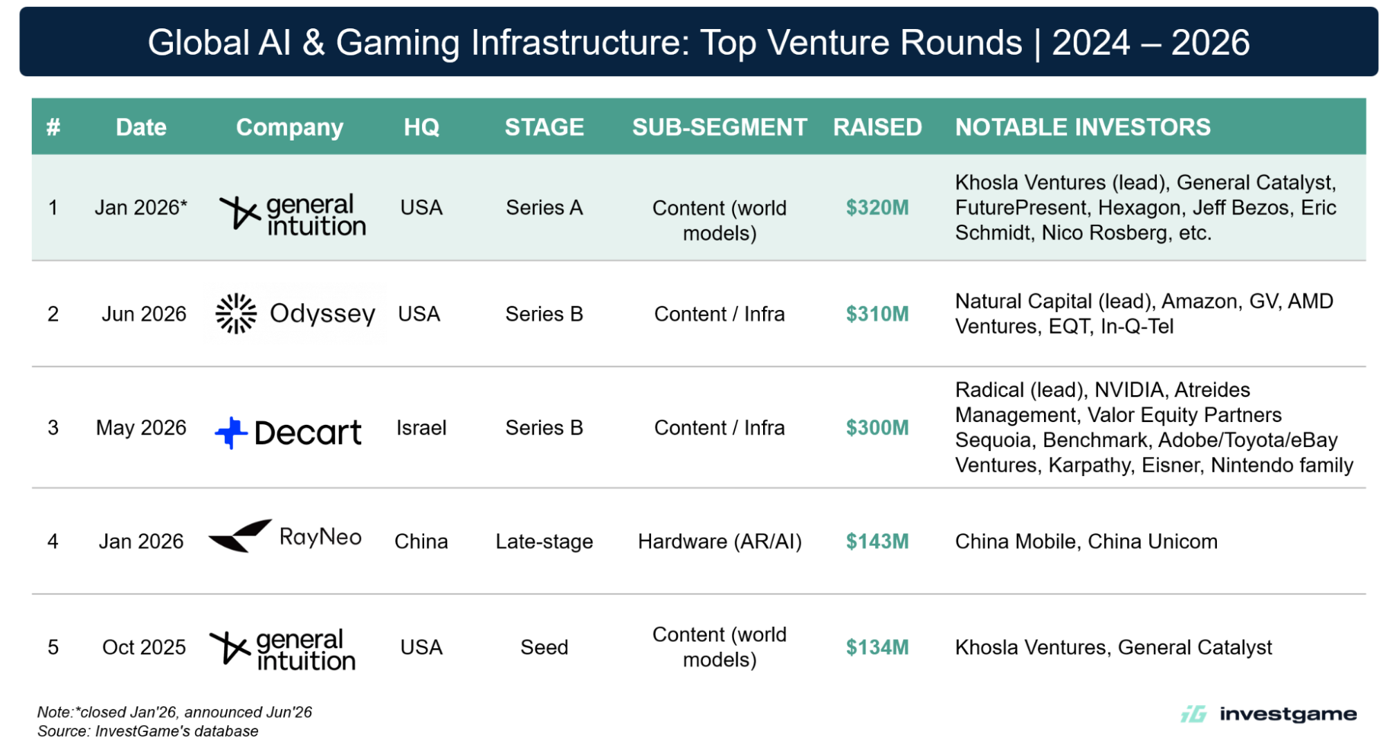Image resolution: width=1383 pixels, height=741 pixels.
Task: Click the Seed stage cell
Action: [544, 647]
